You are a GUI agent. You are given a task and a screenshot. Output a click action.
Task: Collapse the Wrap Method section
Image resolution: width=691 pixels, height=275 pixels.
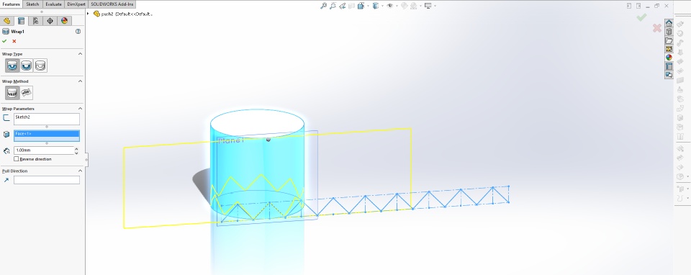(80, 81)
